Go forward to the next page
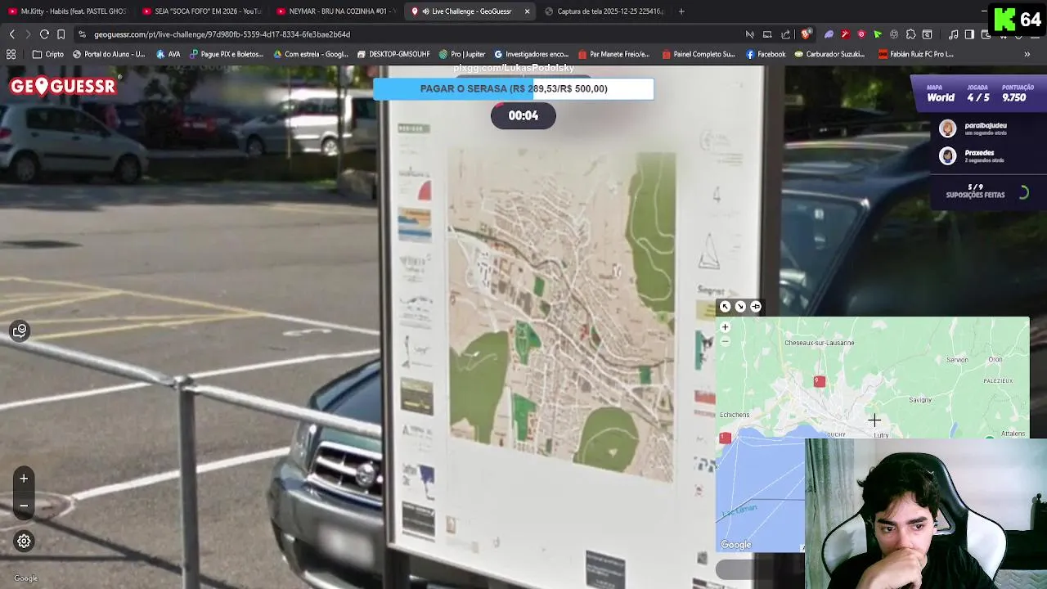 coord(28,34)
